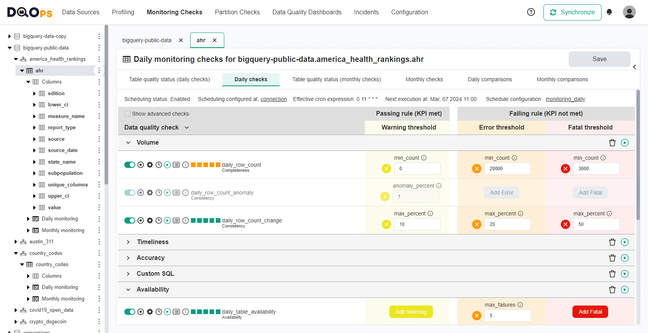Run all Volume category checks
This screenshot has width=648, height=333.
click(x=625, y=143)
